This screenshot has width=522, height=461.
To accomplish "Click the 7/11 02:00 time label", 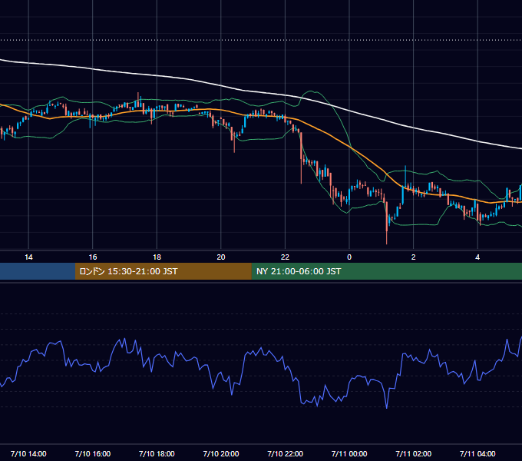I will click(414, 453).
